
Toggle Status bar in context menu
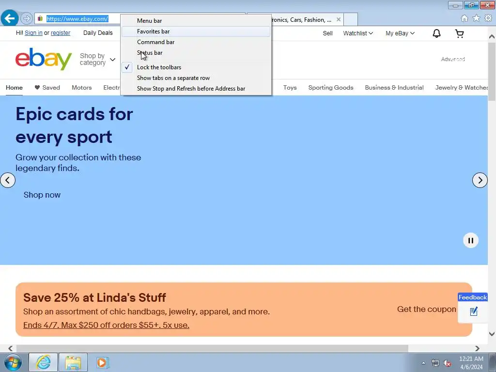[x=196, y=53]
